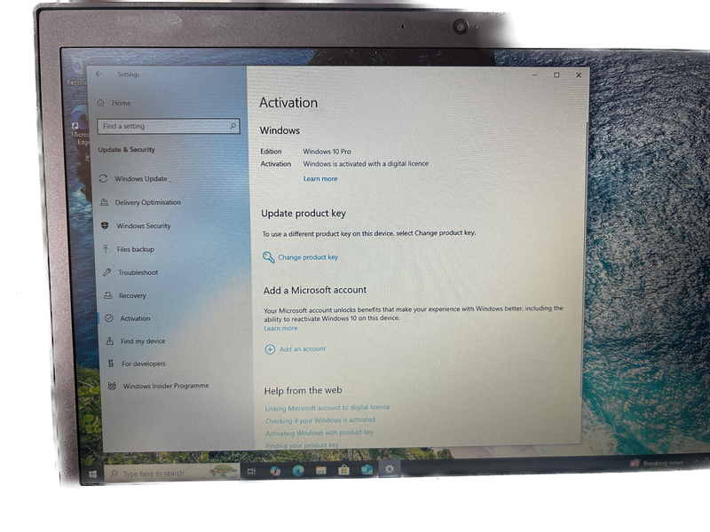Click the key icon beside Change product key
710x532 pixels.
(x=269, y=257)
